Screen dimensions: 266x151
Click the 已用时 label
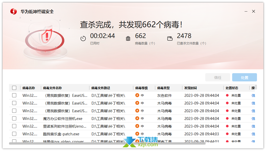[x=95, y=43]
